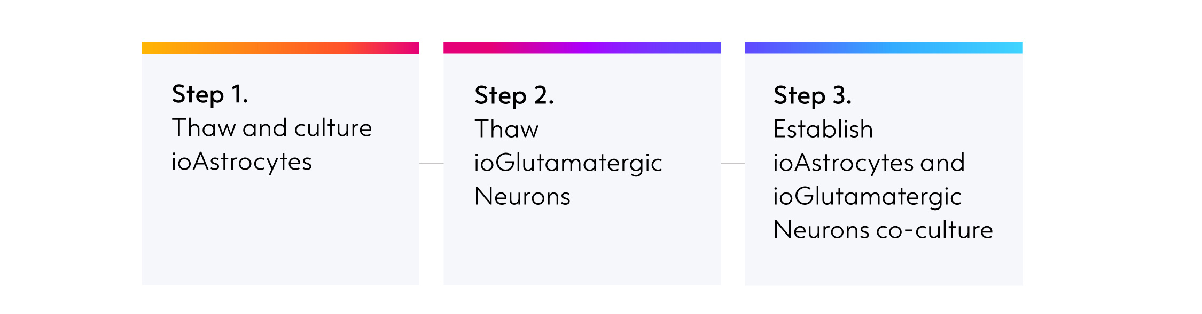Click connector line between Step 2 and Step 3
Screen dimensions: 1202x314
click(733, 164)
